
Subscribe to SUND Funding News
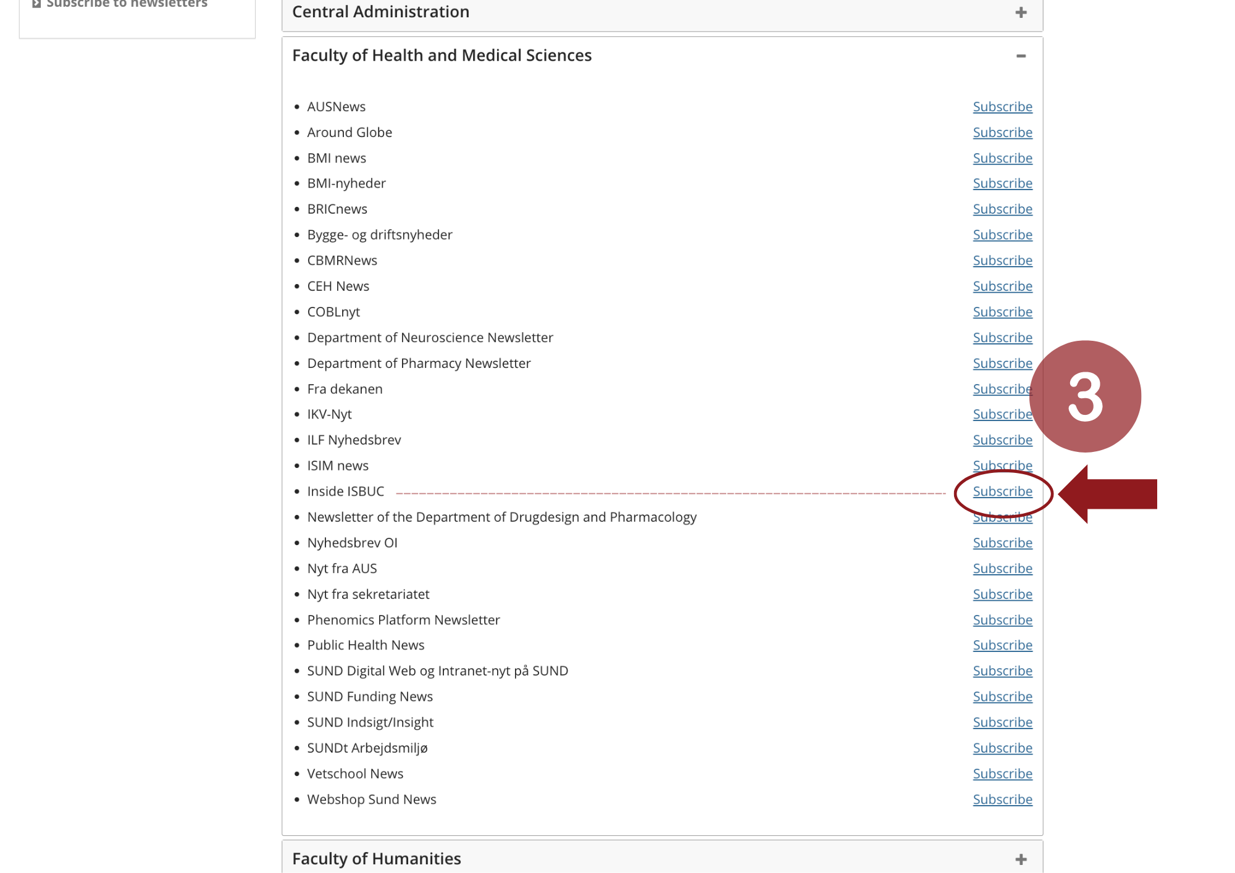pos(1002,696)
